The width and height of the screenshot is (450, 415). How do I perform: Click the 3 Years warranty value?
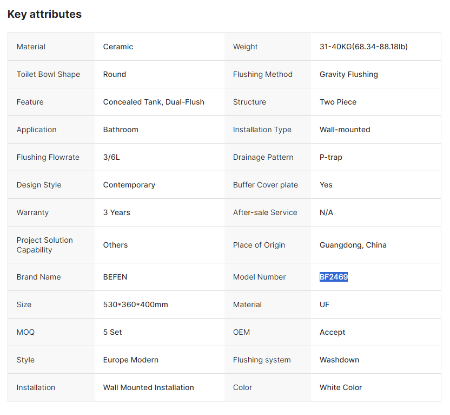click(116, 212)
